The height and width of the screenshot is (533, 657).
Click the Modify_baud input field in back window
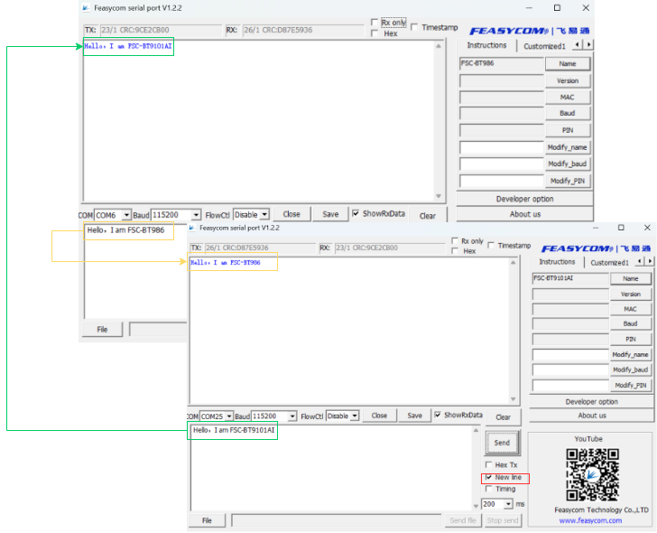502,164
